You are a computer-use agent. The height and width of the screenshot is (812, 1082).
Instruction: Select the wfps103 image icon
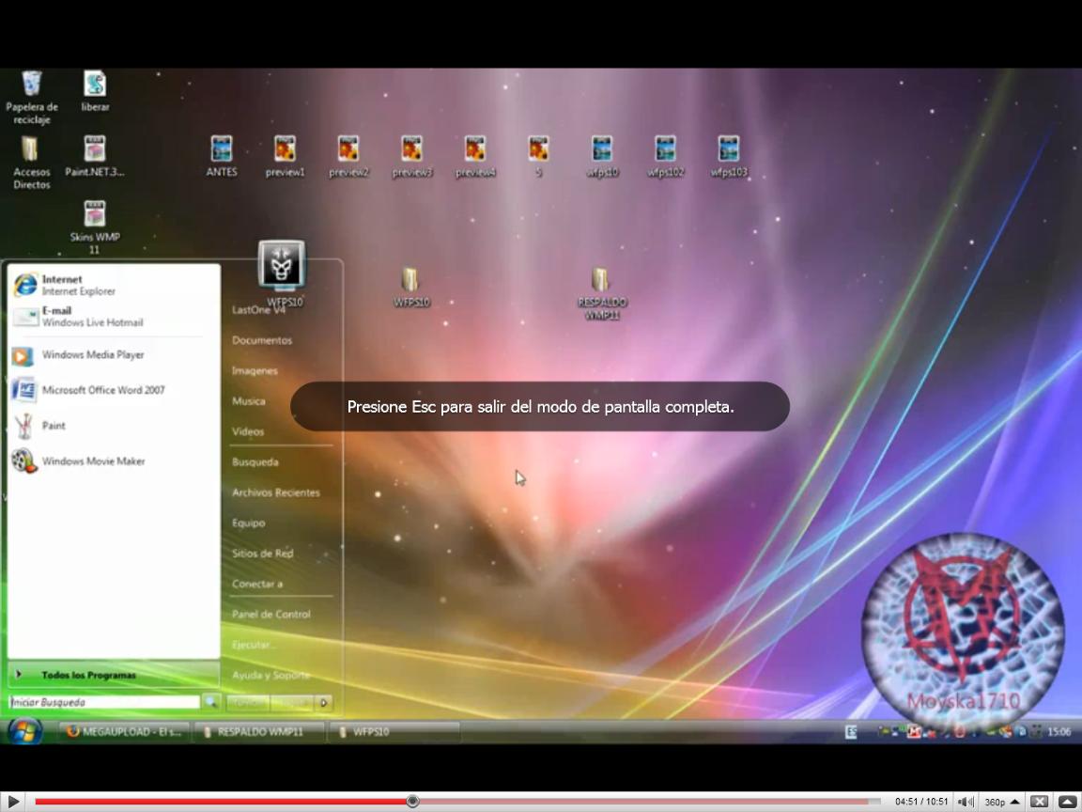[x=729, y=156]
